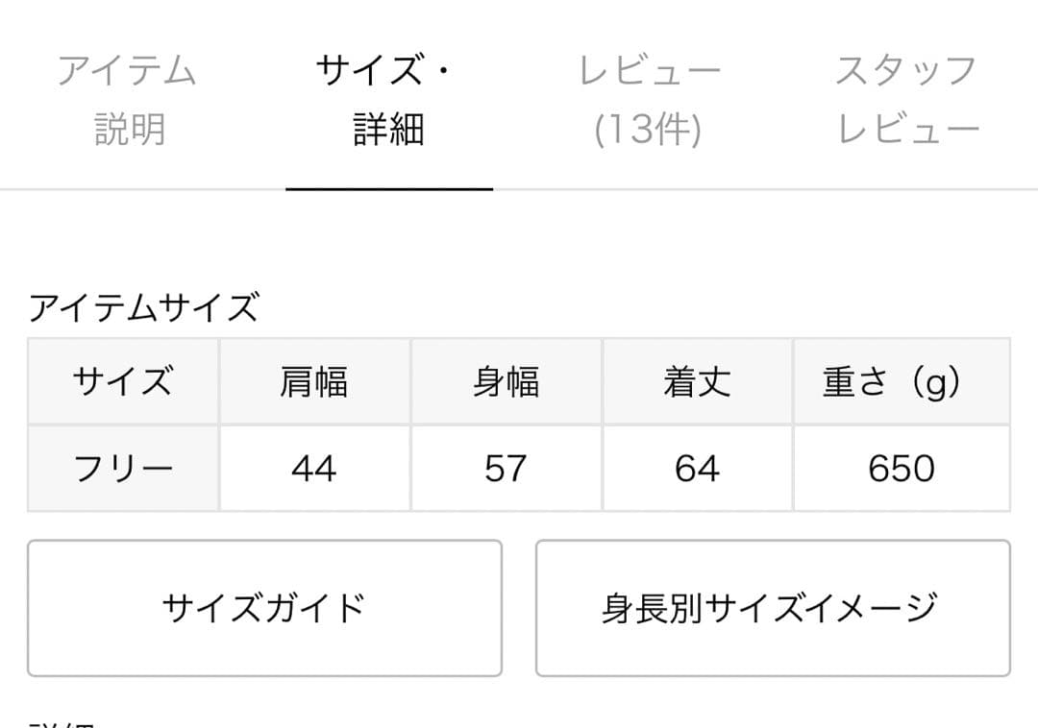This screenshot has width=1038, height=728.
Task: Click the 身幅 column header
Action: pos(507,381)
